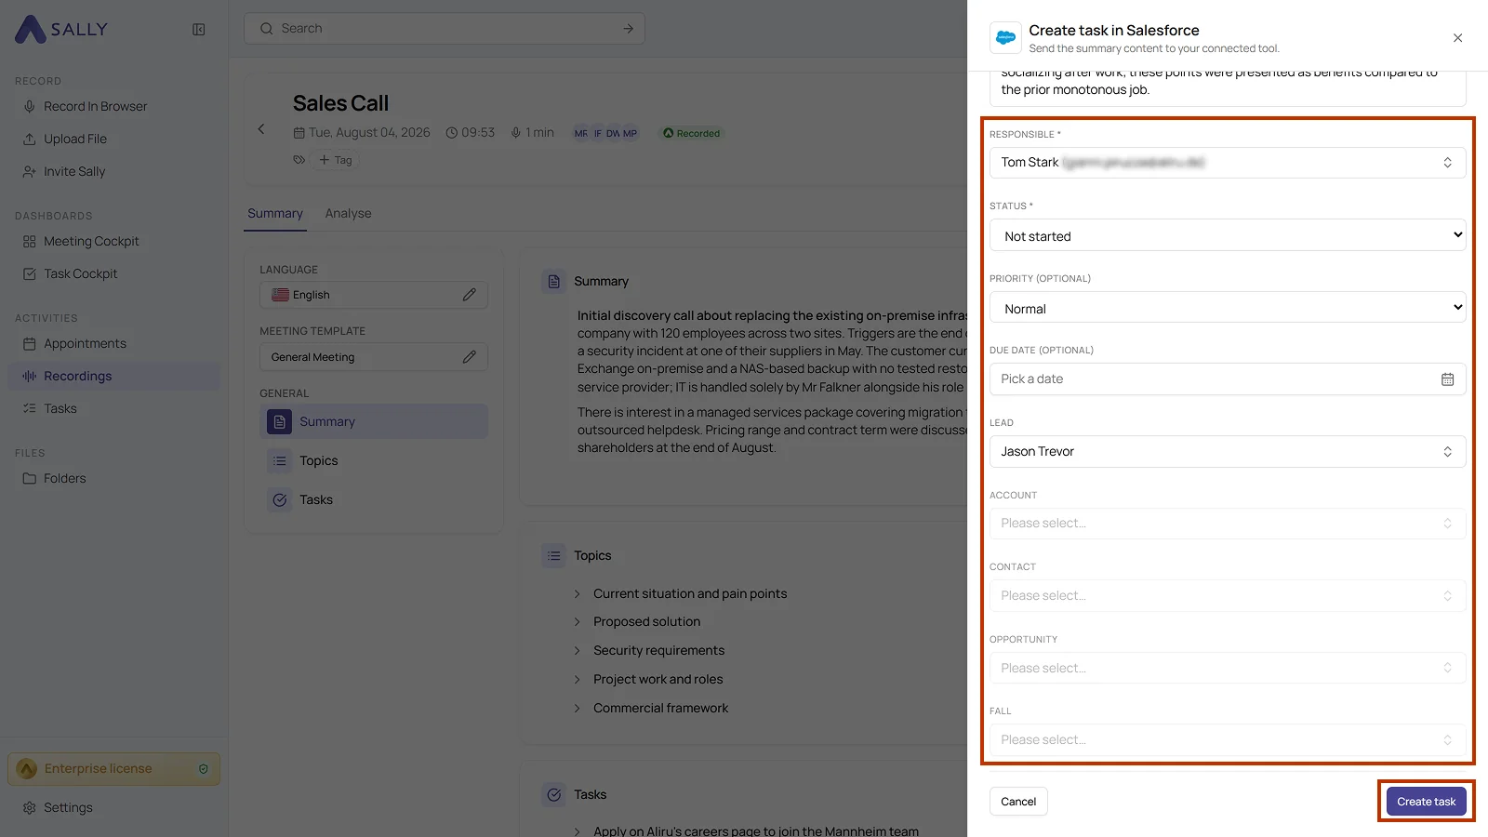Expand Commercial framework topic

click(578, 709)
